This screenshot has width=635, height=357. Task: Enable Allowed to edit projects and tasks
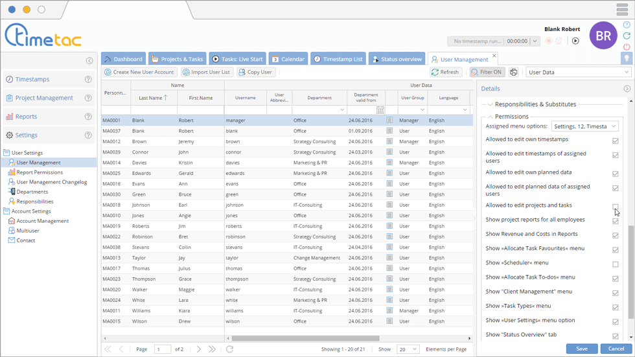pyautogui.click(x=615, y=207)
